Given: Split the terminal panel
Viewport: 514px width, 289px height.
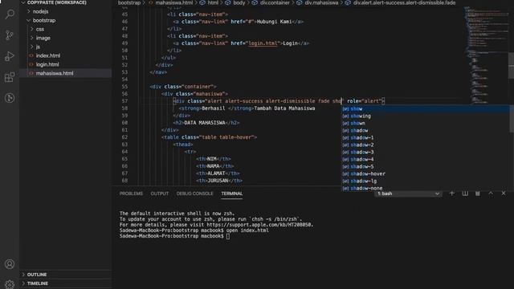Looking at the screenshot, I should pyautogui.click(x=465, y=193).
